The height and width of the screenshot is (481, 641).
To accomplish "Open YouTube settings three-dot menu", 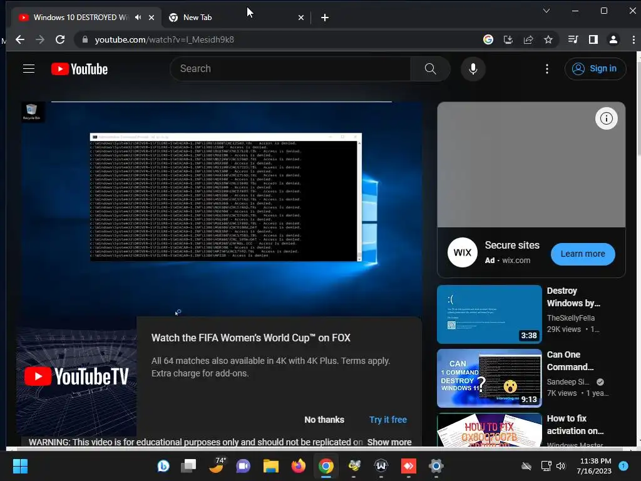I will [x=547, y=69].
